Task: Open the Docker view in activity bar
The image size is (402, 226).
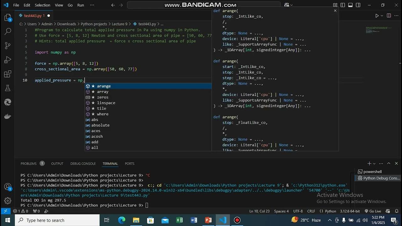Action: click(x=8, y=116)
